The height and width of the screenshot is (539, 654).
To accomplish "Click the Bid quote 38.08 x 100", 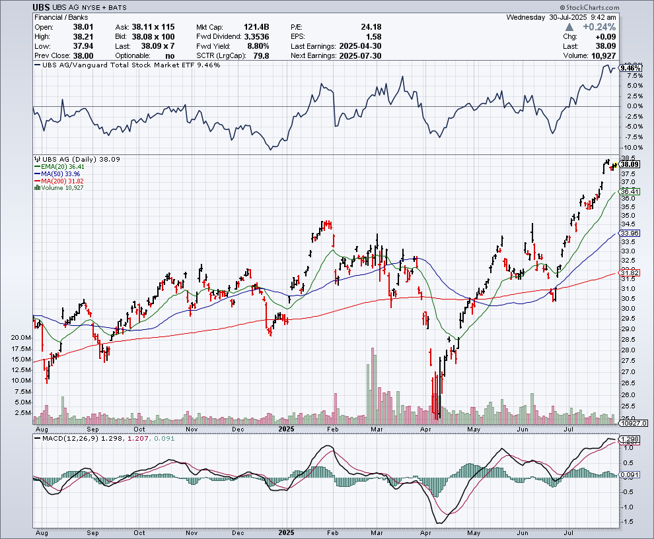I will 153,37.
